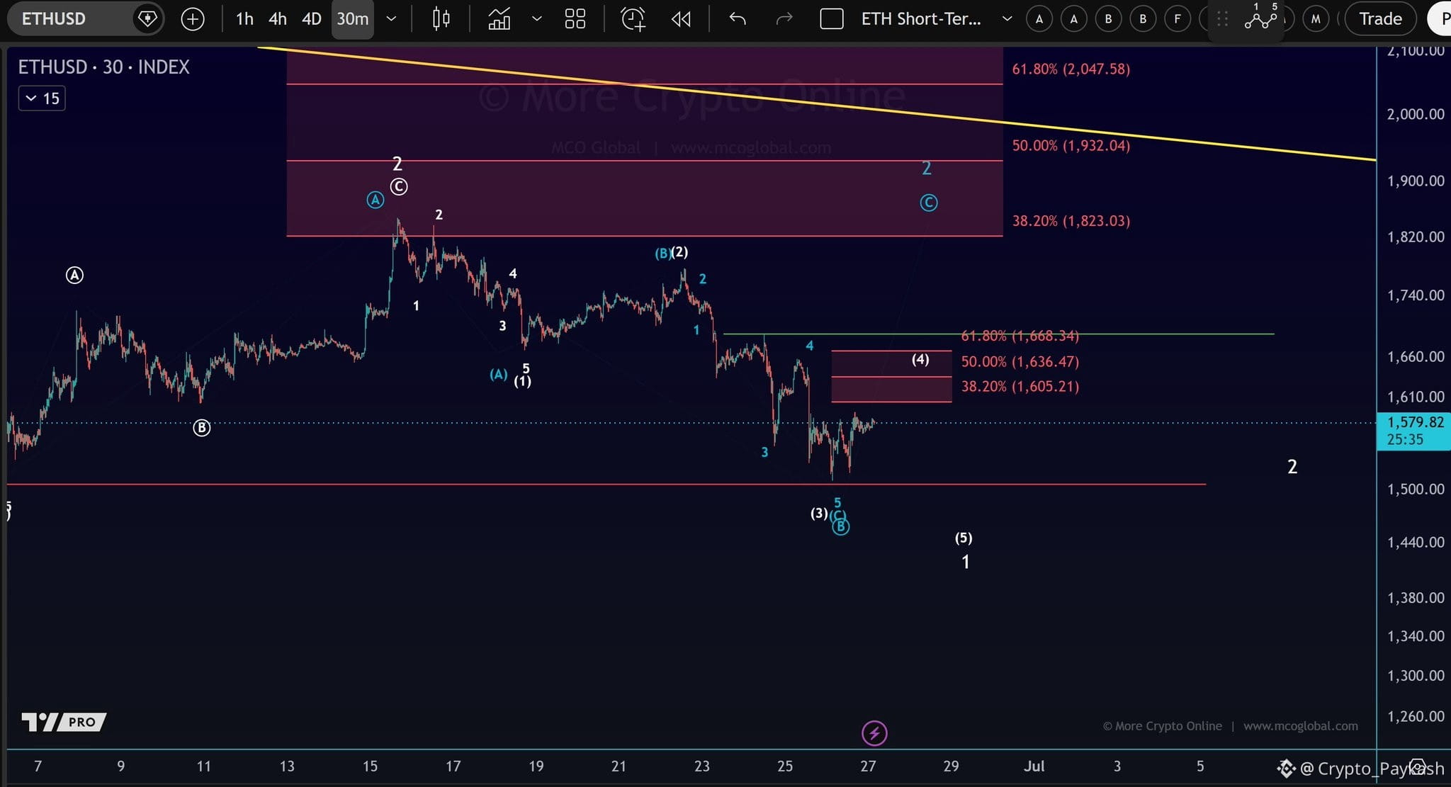
Task: Click the circled F toolbar button
Action: click(1178, 19)
